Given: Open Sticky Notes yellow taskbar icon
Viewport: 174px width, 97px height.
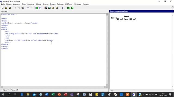Looking at the screenshot, I should coord(97,95).
